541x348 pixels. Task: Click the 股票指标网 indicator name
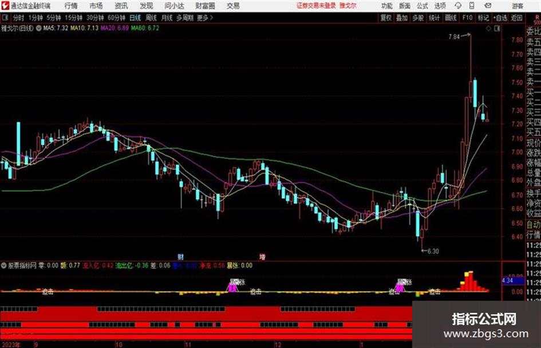coord(22,266)
